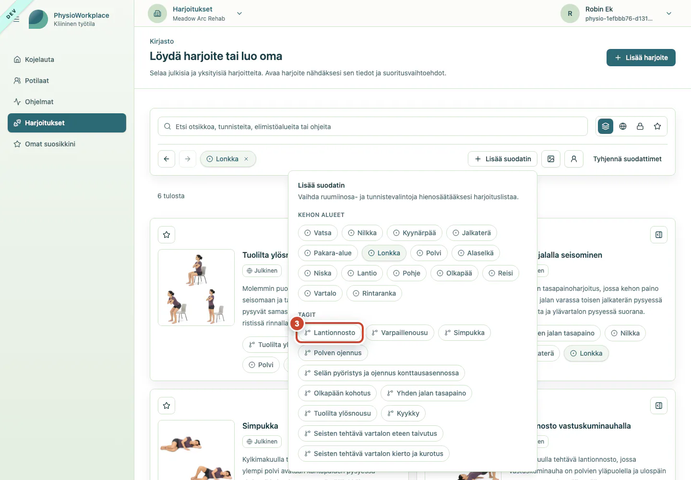Select the Varpaillenousu tag
The width and height of the screenshot is (691, 480).
400,333
